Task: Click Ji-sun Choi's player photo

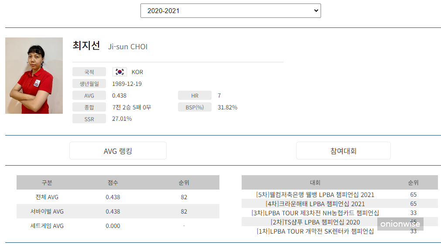Action: click(34, 76)
